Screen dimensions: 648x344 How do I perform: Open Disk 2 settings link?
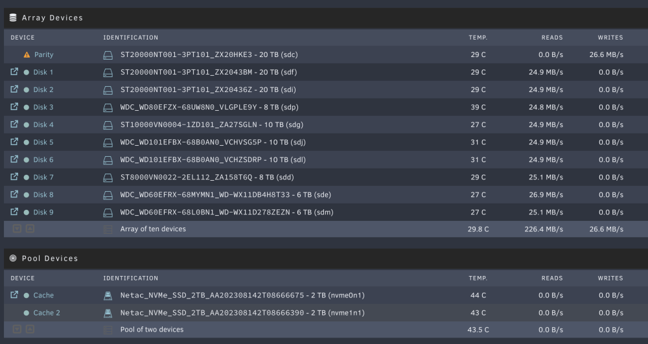pos(43,89)
